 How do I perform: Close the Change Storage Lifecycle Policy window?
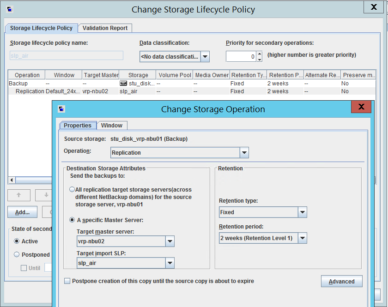tap(374, 7)
